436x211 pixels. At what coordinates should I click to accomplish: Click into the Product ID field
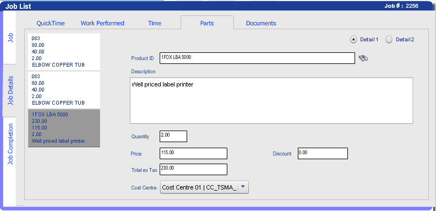(x=257, y=58)
